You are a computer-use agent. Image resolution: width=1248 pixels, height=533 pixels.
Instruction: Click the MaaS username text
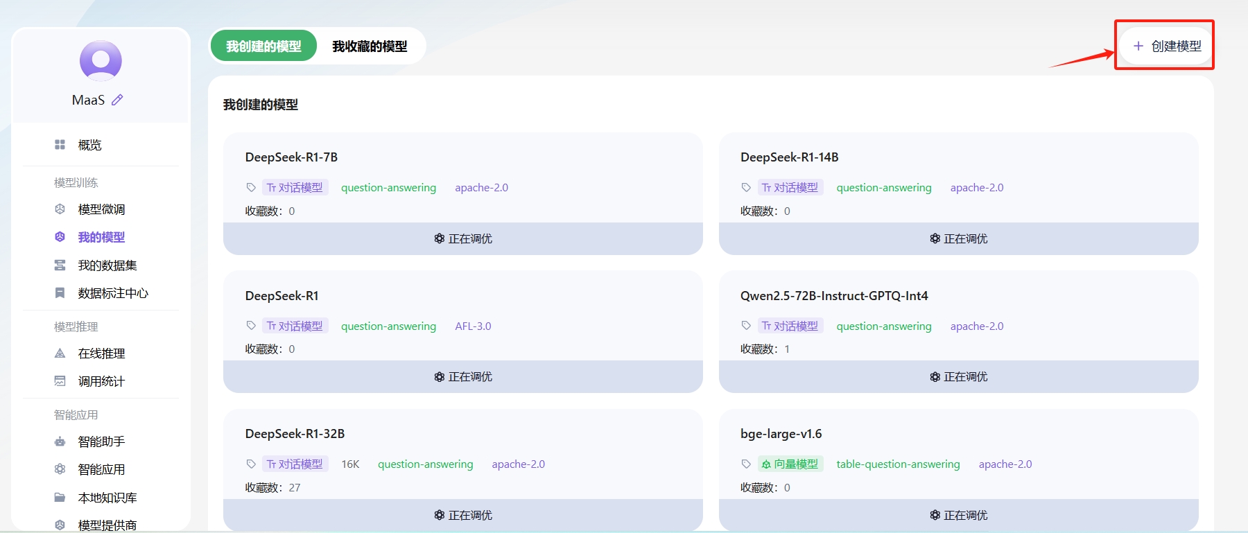88,100
